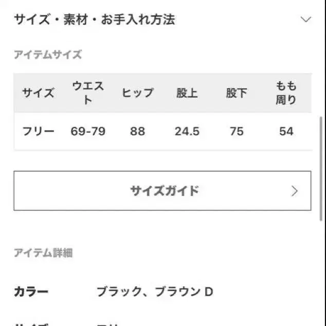
Task: Click the inseam value 75
Action: [237, 131]
